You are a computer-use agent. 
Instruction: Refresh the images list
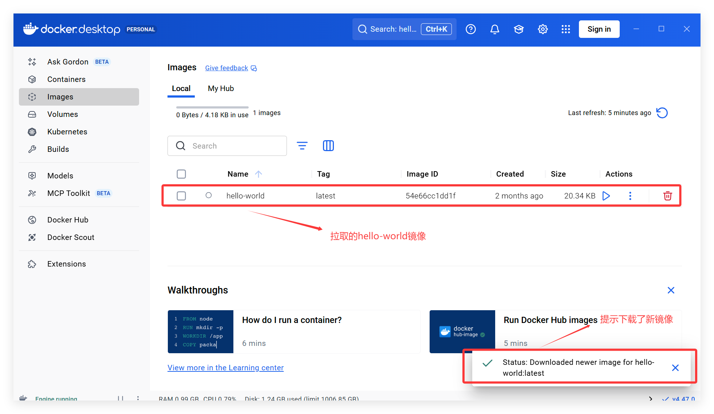[x=662, y=113]
